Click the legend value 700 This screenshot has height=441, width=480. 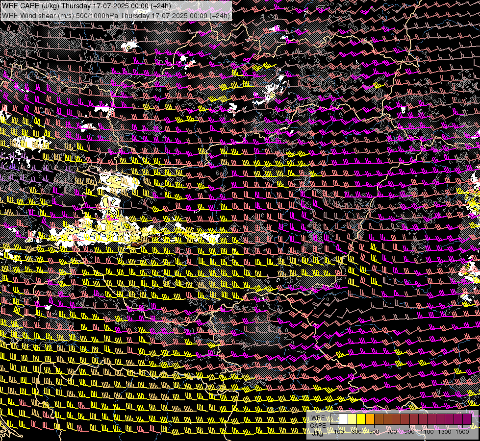pyautogui.click(x=392, y=432)
